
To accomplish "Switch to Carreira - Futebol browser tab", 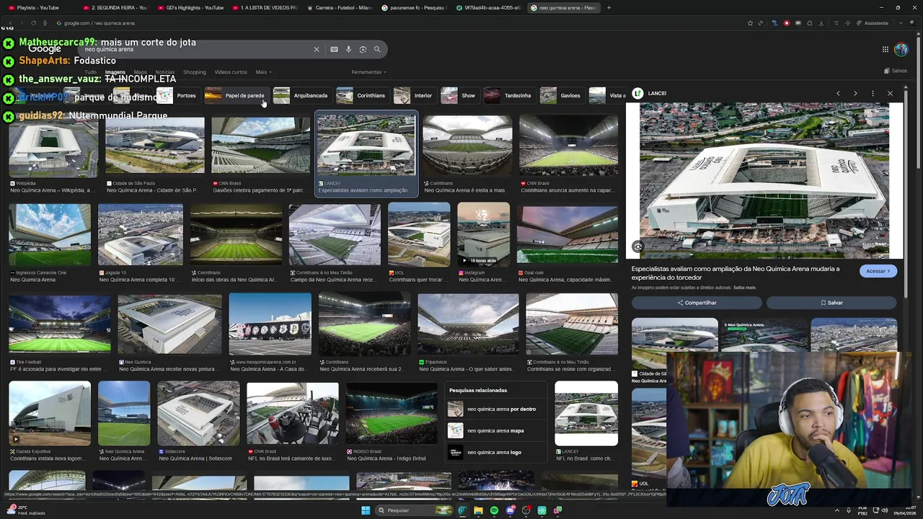I will point(340,8).
